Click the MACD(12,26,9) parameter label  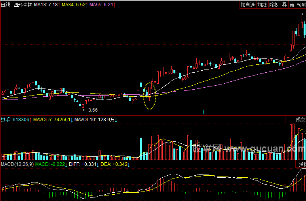click(x=17, y=164)
